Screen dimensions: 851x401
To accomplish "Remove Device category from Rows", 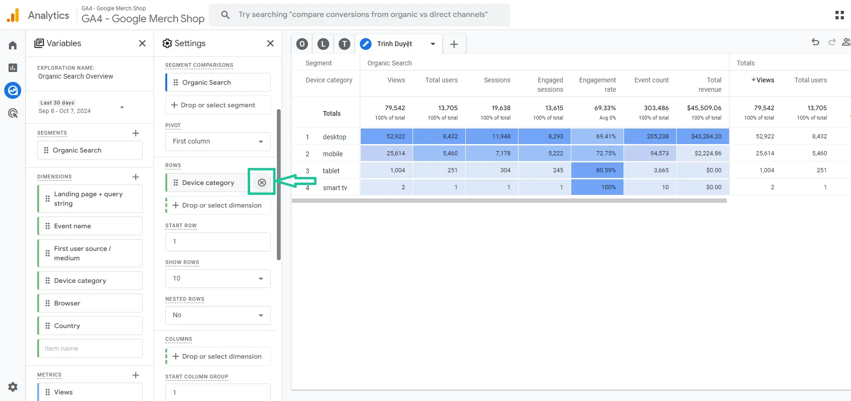I will 262,183.
